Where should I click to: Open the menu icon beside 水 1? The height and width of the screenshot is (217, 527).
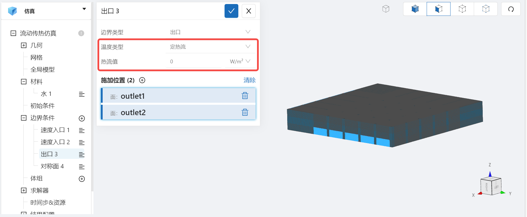point(82,94)
